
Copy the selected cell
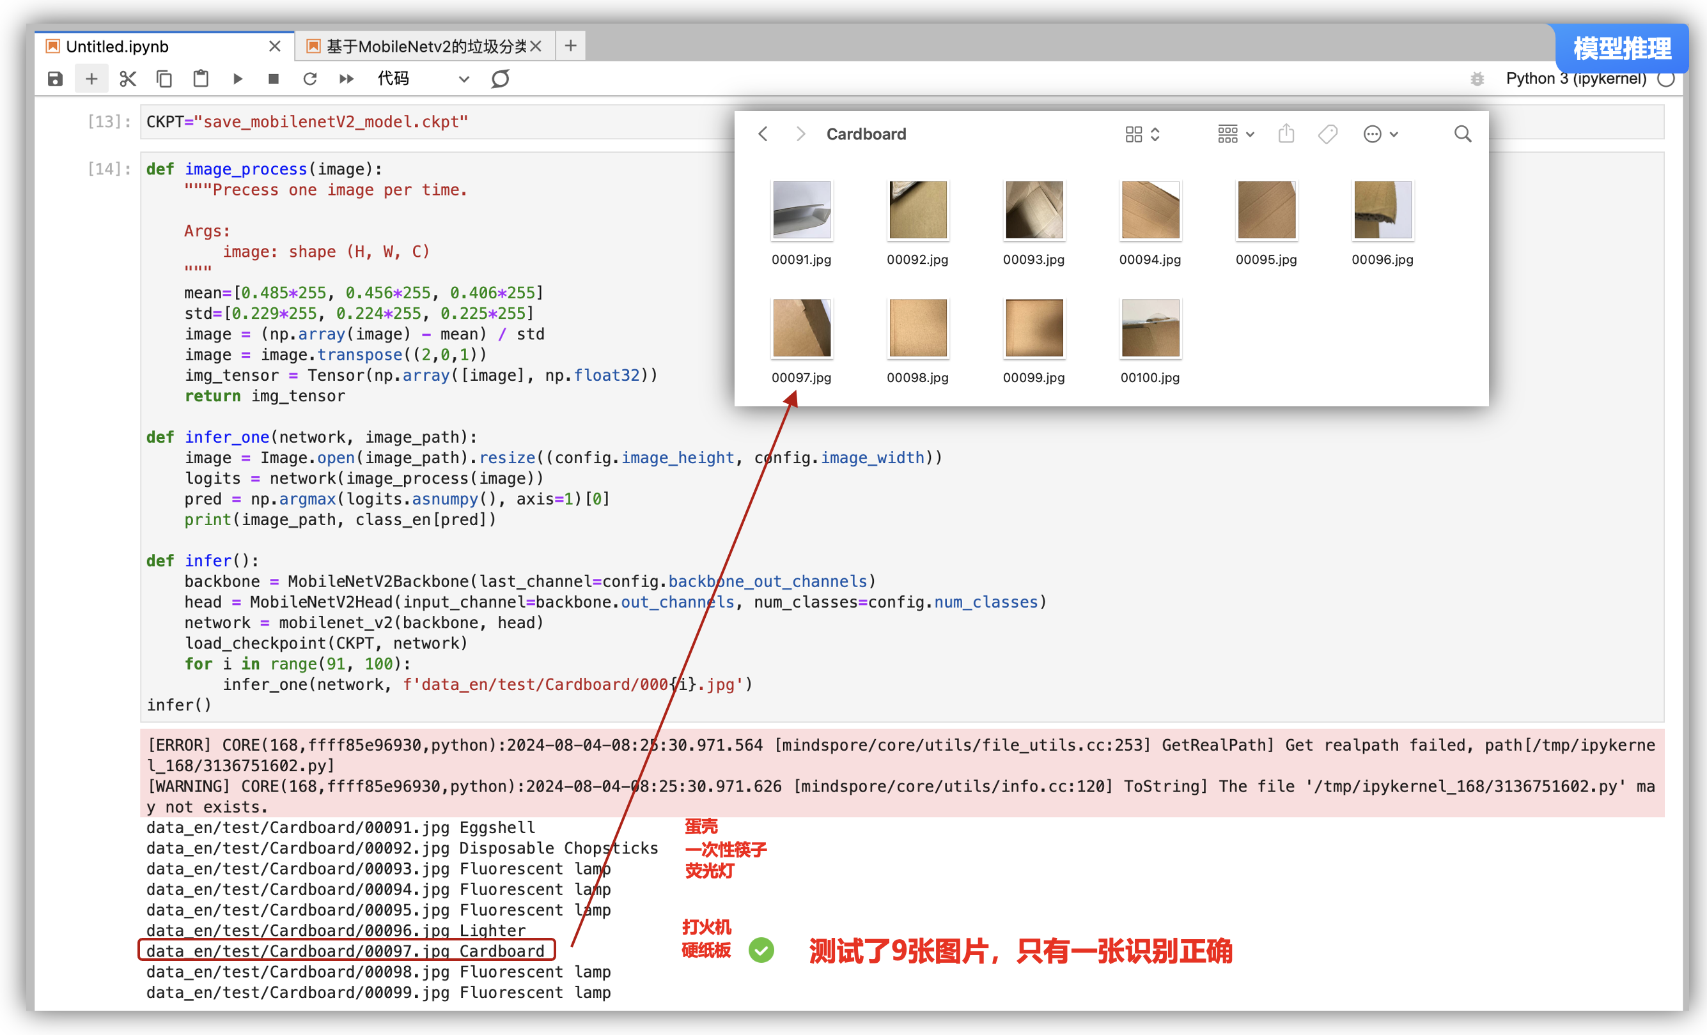pyautogui.click(x=164, y=79)
